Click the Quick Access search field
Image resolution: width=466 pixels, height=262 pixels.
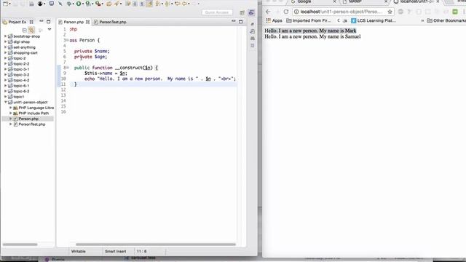point(217,12)
